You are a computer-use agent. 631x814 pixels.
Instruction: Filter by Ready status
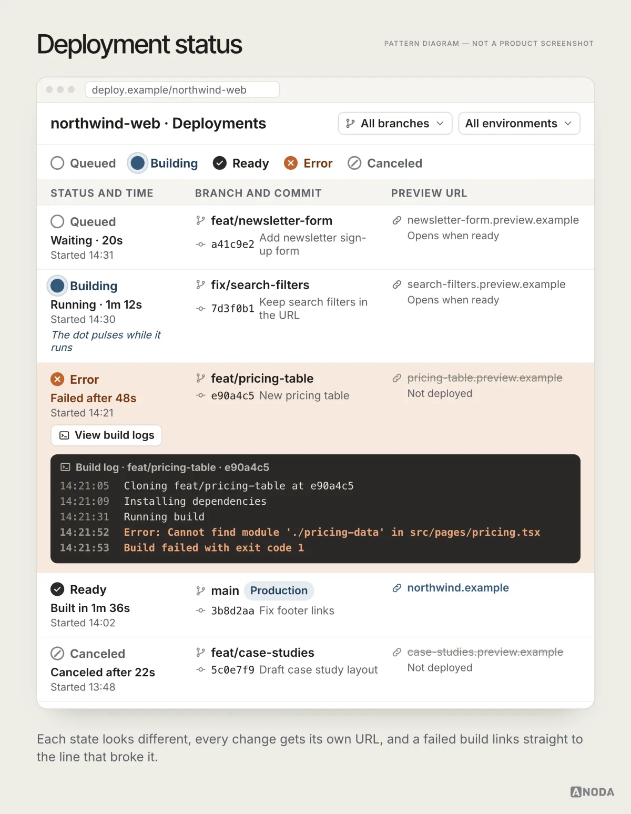tap(241, 164)
